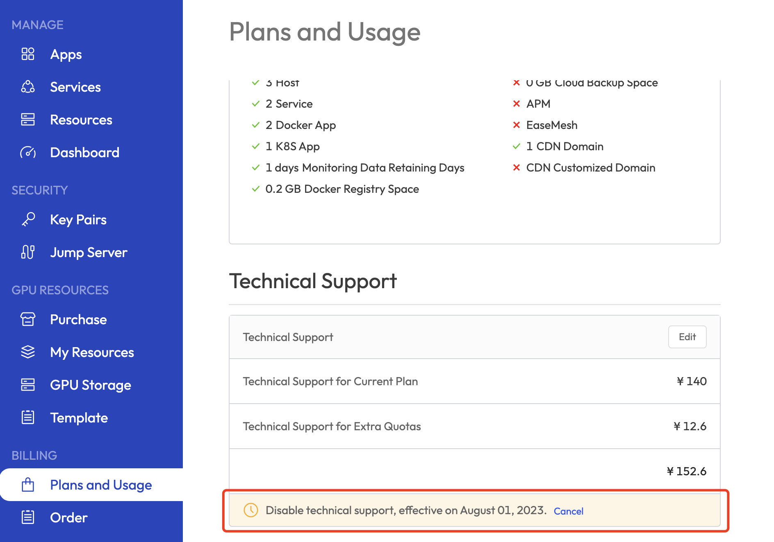Click the Purchase storefront icon
The height and width of the screenshot is (542, 774).
point(28,319)
